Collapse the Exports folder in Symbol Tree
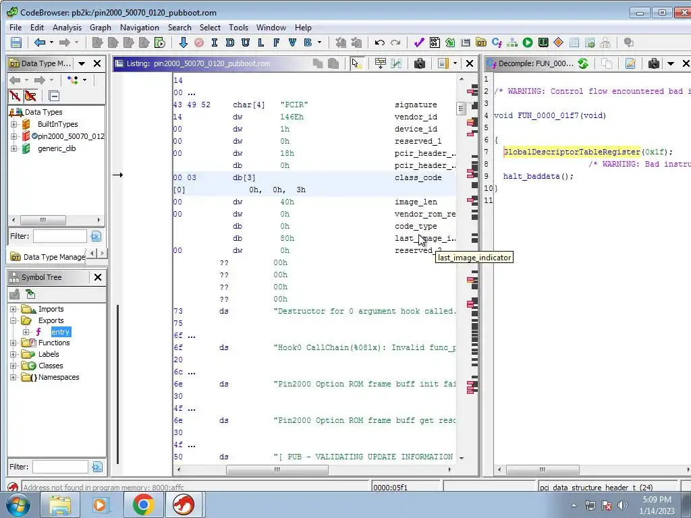This screenshot has height=518, width=691. click(13, 320)
